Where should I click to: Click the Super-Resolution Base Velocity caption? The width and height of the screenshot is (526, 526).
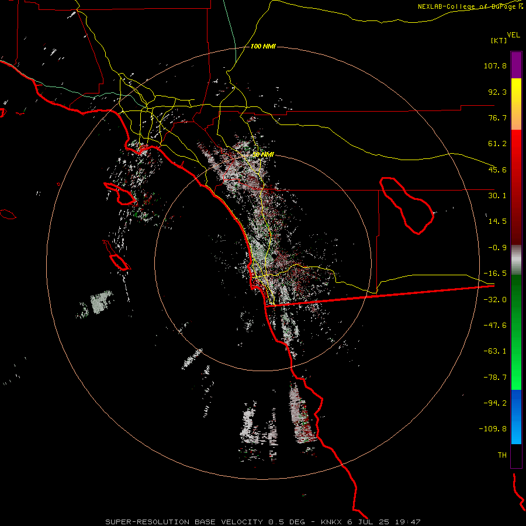262,522
